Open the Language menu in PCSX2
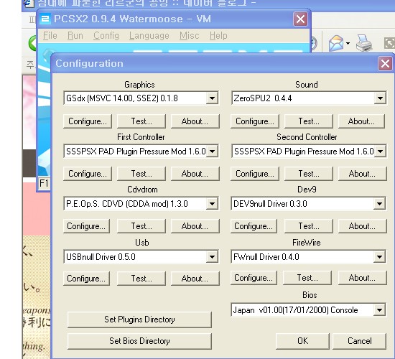 pyautogui.click(x=149, y=35)
